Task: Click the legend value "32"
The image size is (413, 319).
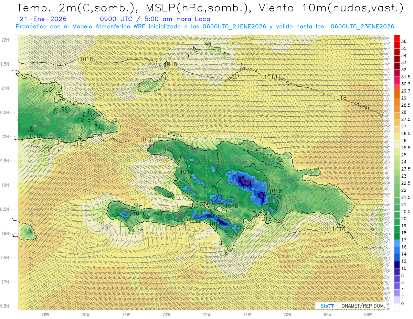Action: 404,70
